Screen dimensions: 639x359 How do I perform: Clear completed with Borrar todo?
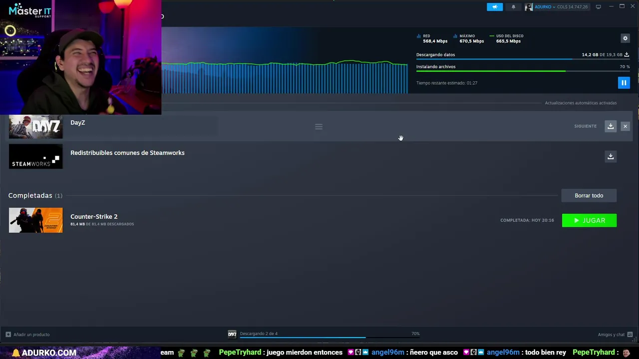(x=589, y=195)
